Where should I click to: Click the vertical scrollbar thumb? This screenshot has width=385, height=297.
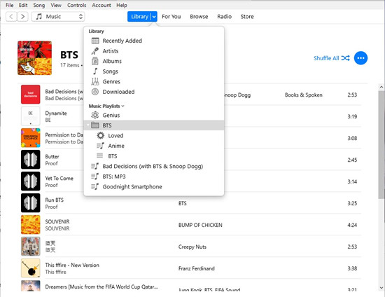381,144
